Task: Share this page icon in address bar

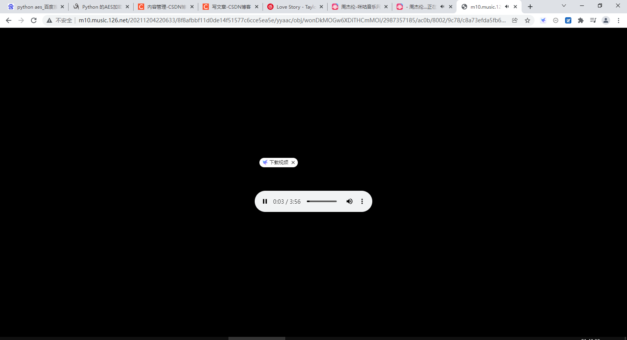Action: (x=515, y=20)
